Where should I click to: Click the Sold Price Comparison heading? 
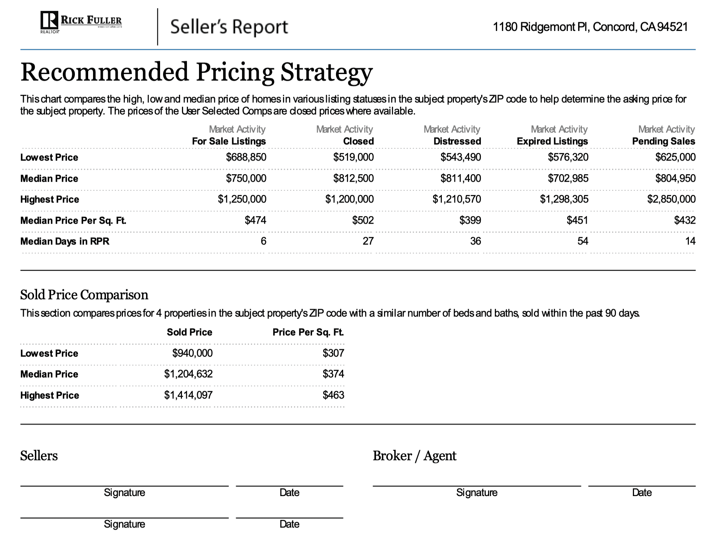tap(84, 295)
